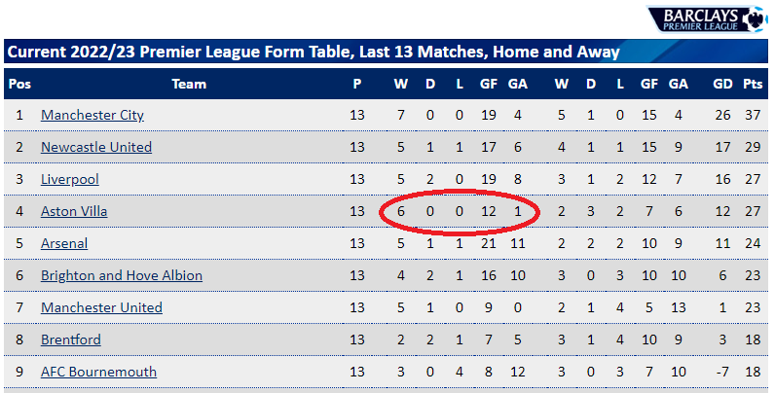Click the Arsenal team link
Image resolution: width=775 pixels, height=393 pixels.
(64, 243)
